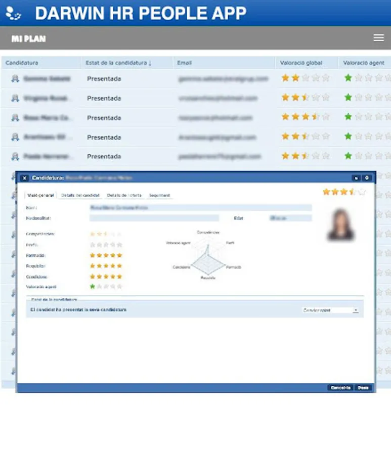Click the candidate person icon in the third row
The width and height of the screenshot is (391, 455).
click(x=15, y=117)
